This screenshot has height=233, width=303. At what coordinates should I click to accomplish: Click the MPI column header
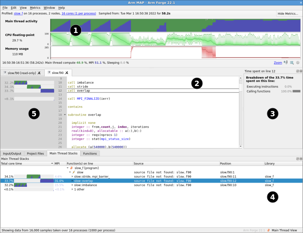coord(60,164)
